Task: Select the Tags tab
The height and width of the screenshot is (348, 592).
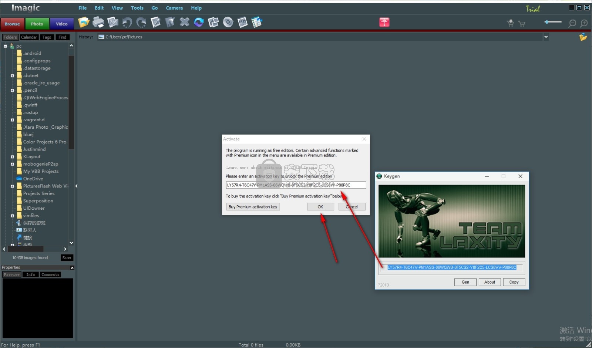Action: click(x=47, y=37)
